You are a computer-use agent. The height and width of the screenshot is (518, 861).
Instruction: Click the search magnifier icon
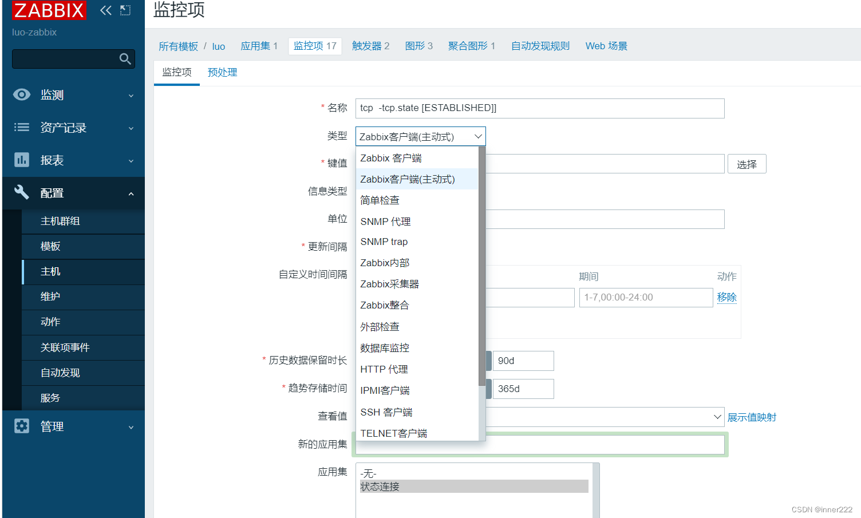pos(125,58)
